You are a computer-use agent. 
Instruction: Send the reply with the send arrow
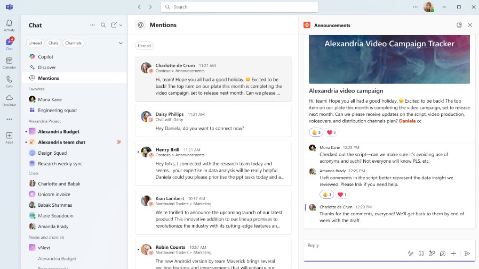coord(467,254)
